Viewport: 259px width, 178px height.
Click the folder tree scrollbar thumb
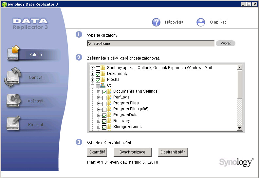click(x=239, y=84)
